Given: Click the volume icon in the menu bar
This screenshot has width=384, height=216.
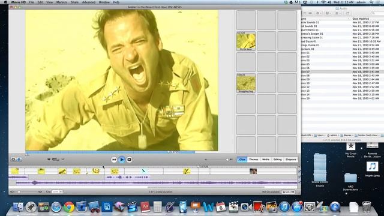Looking at the screenshot, I should tap(329, 2).
